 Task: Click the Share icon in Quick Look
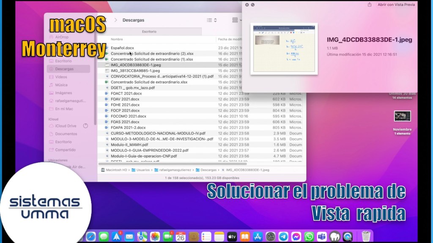(370, 5)
